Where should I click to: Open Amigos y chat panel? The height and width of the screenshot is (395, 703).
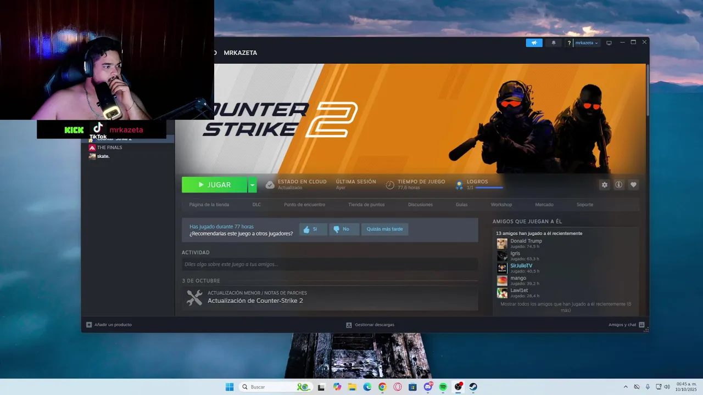click(627, 325)
